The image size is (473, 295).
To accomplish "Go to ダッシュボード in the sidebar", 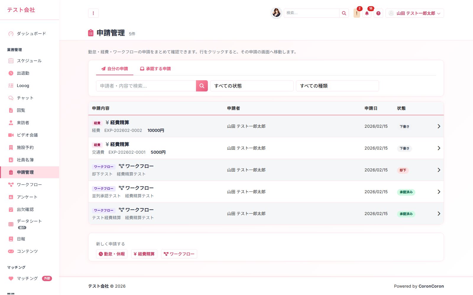I will [30, 34].
